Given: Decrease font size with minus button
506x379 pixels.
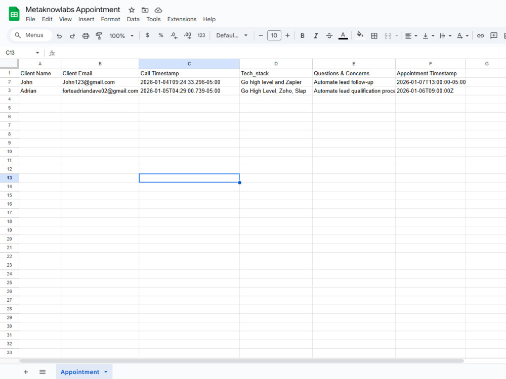Looking at the screenshot, I should [x=261, y=35].
